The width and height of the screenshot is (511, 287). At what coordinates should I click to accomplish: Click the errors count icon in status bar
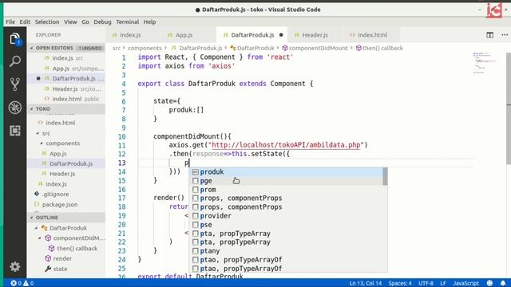coord(14,283)
